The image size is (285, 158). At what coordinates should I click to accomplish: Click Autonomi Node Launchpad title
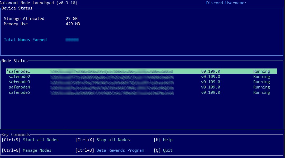38,3
